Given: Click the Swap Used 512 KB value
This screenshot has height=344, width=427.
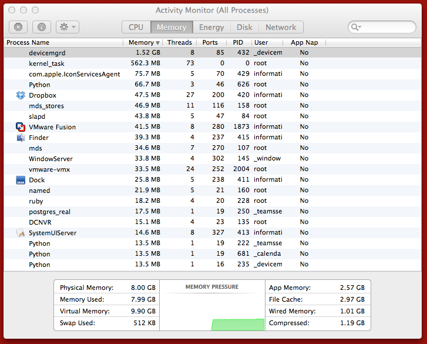Looking at the screenshot, I should click(144, 323).
